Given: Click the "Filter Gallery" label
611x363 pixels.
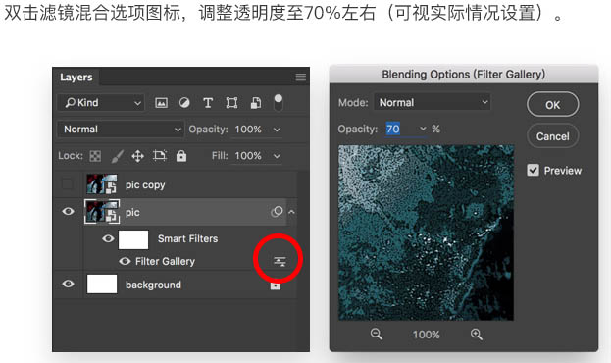Looking at the screenshot, I should [165, 261].
